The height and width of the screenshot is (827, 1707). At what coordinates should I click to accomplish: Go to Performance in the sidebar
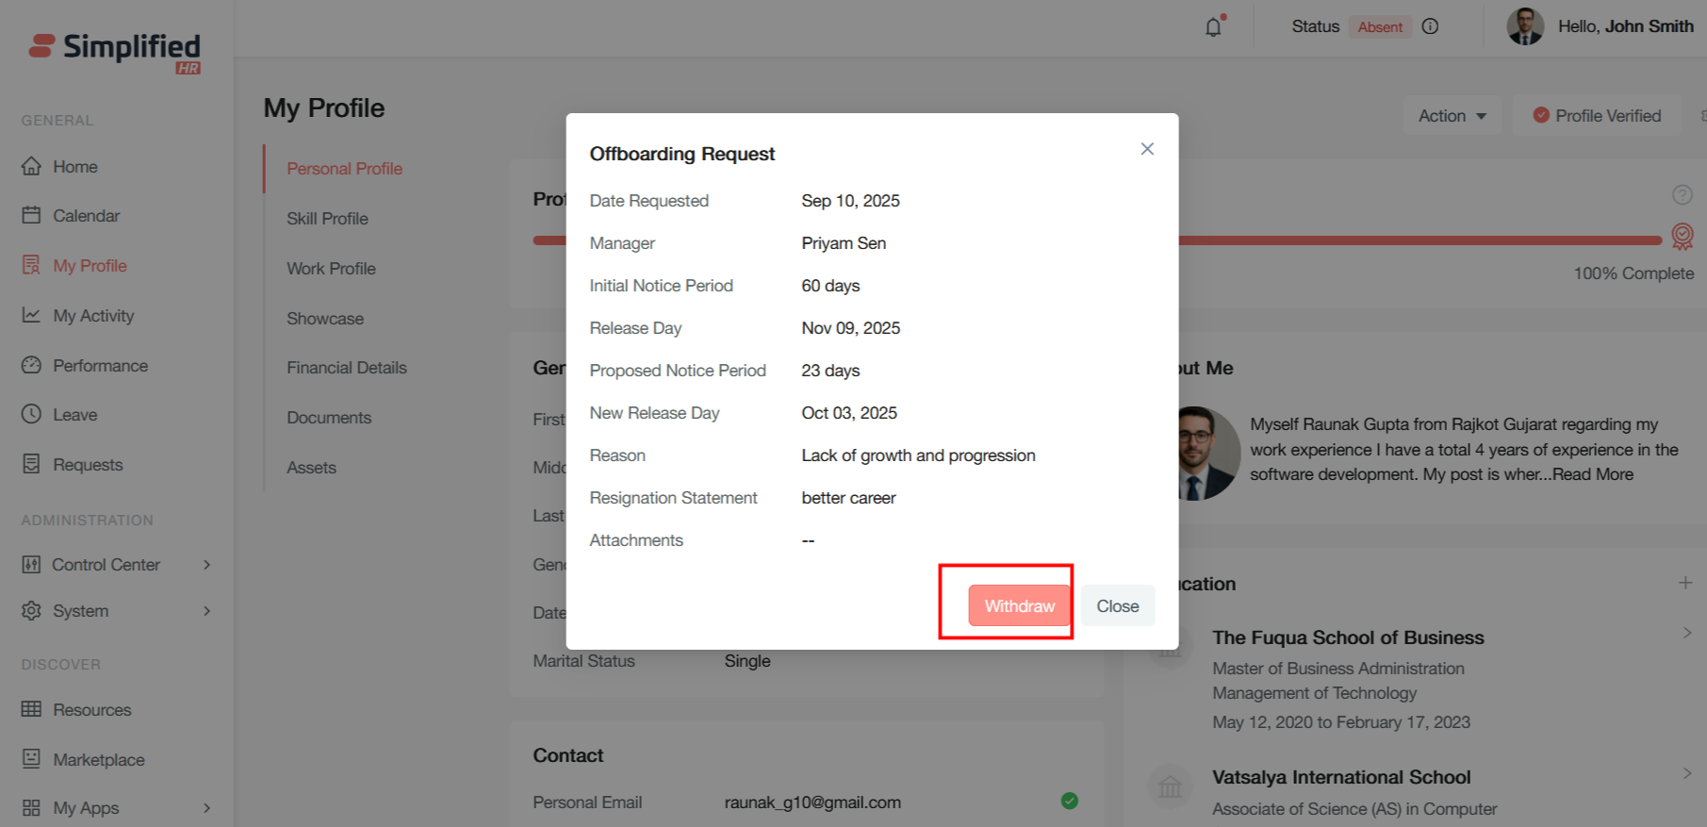(x=100, y=366)
